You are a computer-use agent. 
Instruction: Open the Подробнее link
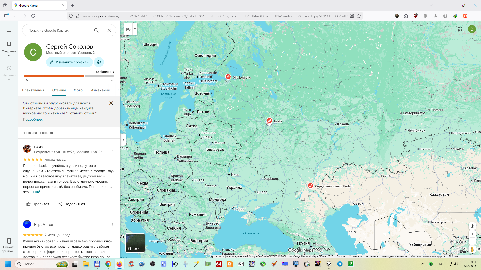point(34,119)
